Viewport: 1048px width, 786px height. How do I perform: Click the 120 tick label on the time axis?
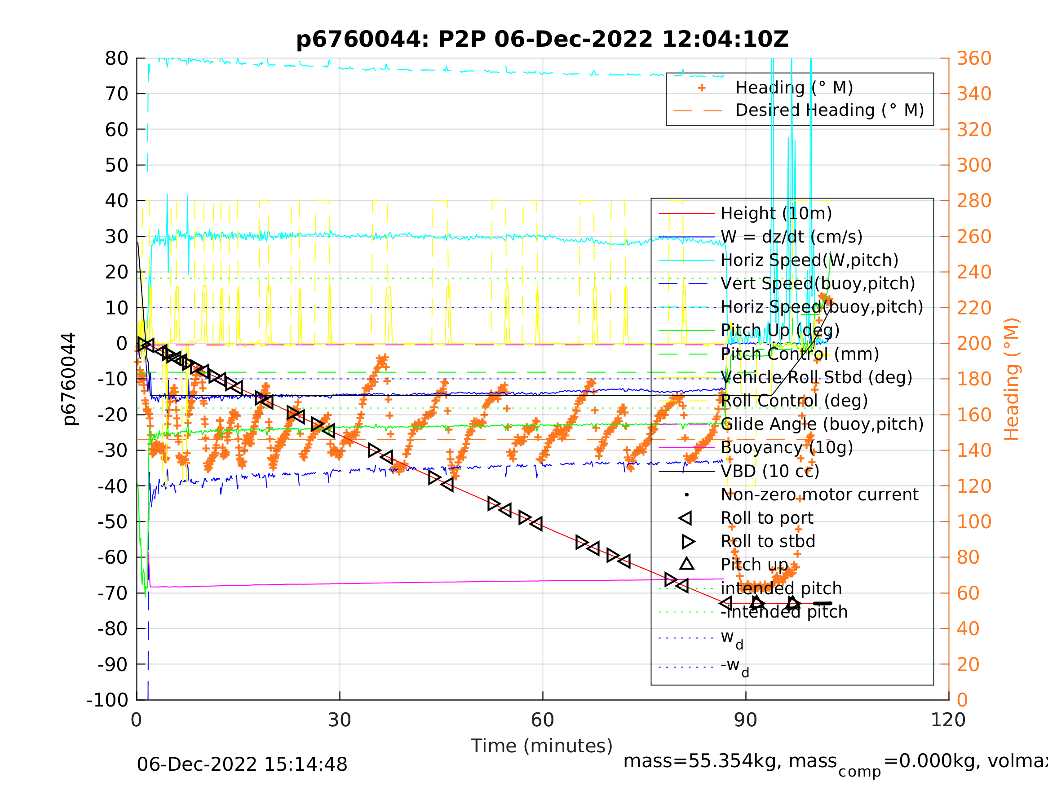click(x=947, y=720)
